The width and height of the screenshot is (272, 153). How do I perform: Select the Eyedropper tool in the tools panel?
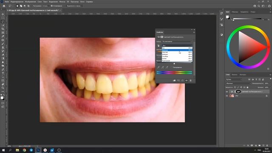tap(3, 36)
